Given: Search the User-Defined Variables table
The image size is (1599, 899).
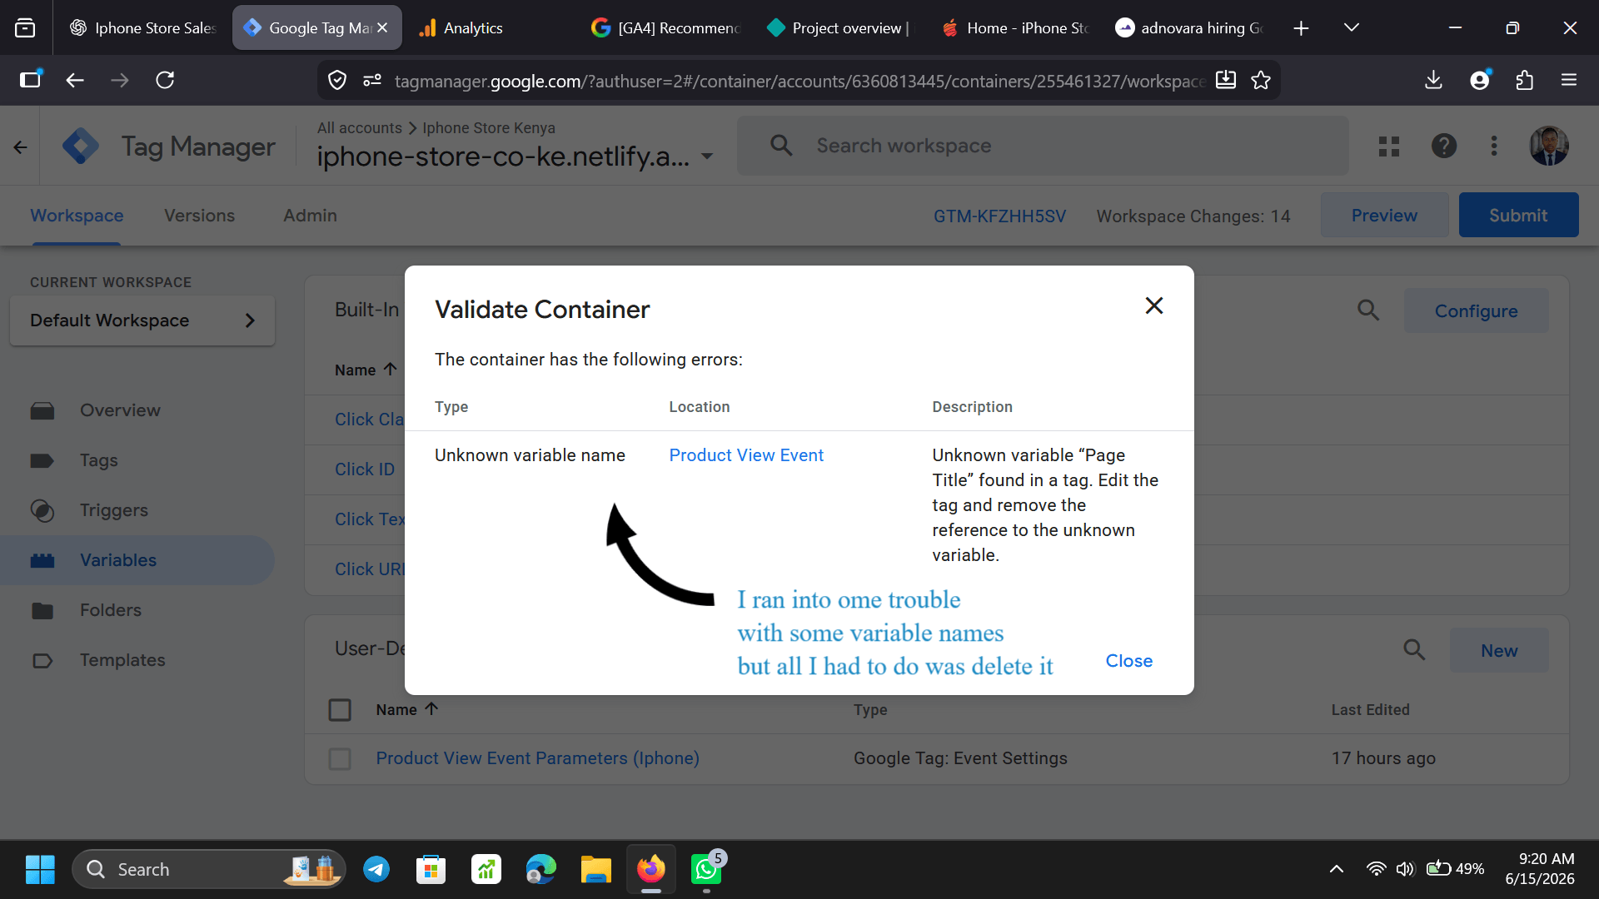Looking at the screenshot, I should (x=1414, y=650).
